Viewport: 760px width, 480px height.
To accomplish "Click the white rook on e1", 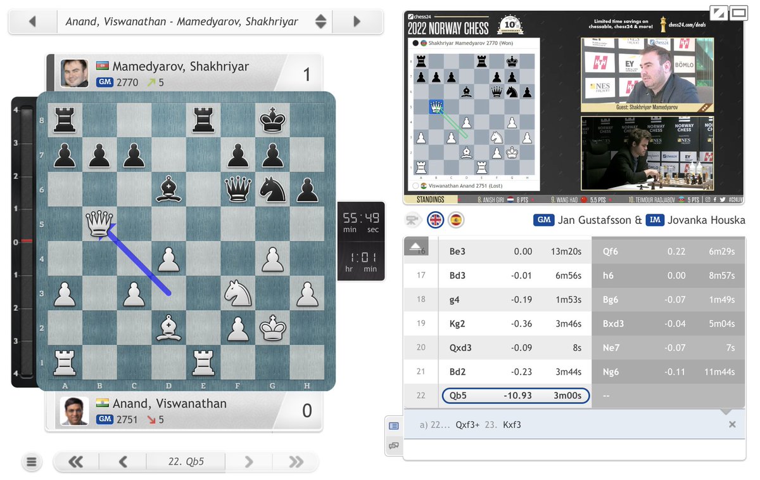I will 203,362.
